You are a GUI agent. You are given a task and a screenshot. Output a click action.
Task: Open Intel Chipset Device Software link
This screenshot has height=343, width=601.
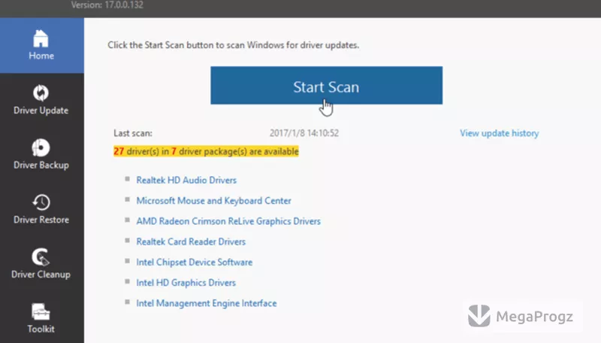point(195,262)
